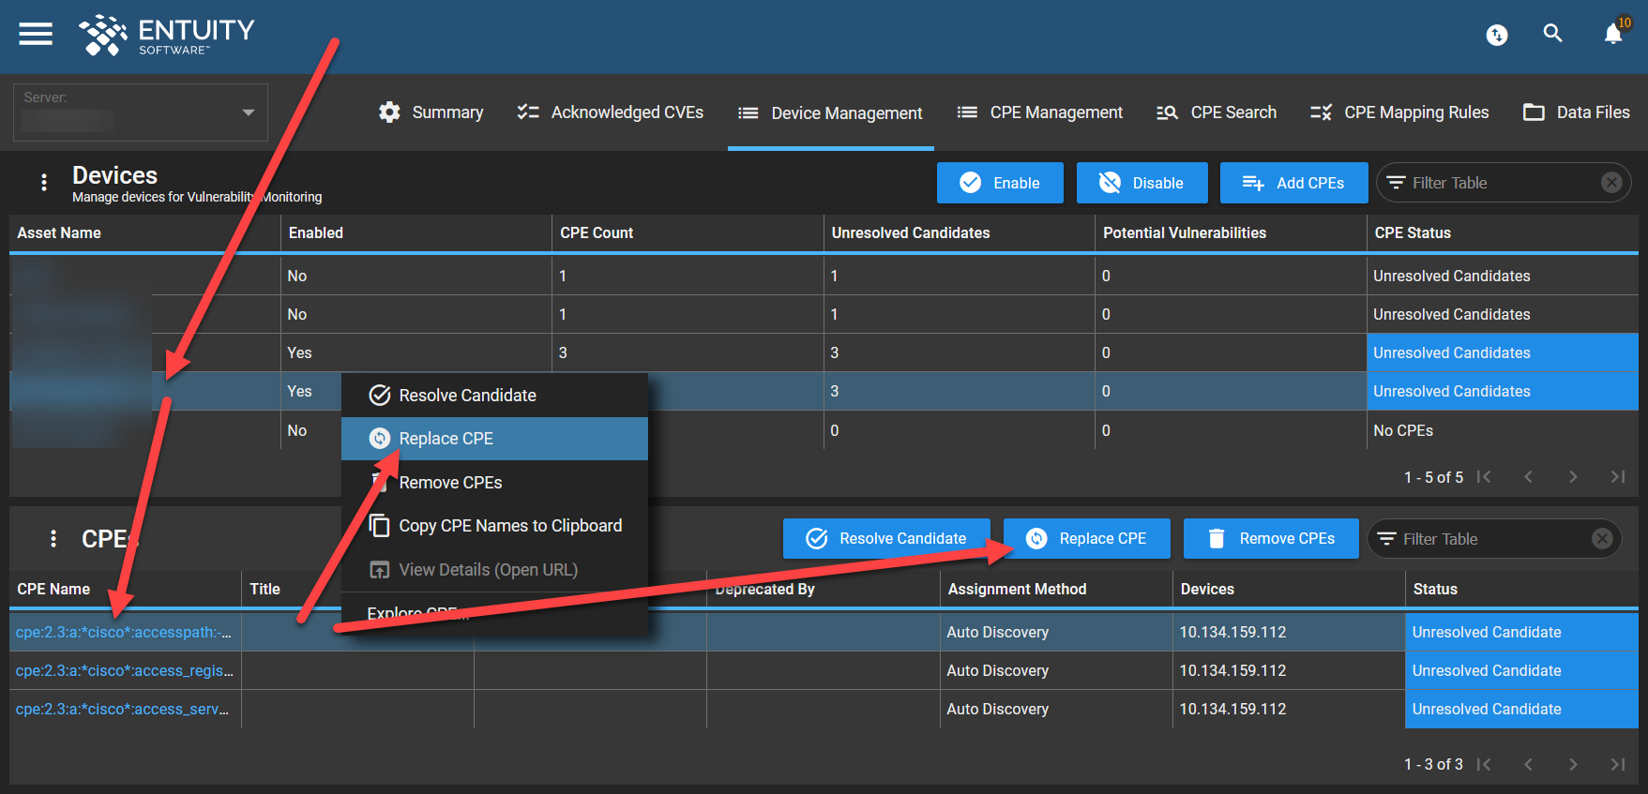Open cisco access_serv CPE link
This screenshot has width=1648, height=794.
(x=122, y=709)
